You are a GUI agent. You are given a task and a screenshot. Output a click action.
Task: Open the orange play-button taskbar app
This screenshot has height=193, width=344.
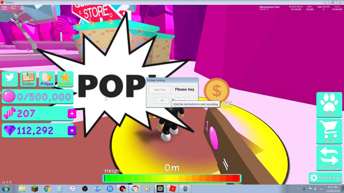pos(147,189)
